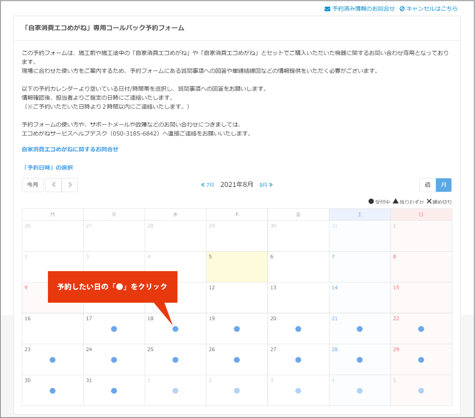This screenshot has height=418, width=475.
Task: Click the available dot on August 18
Action: point(175,329)
